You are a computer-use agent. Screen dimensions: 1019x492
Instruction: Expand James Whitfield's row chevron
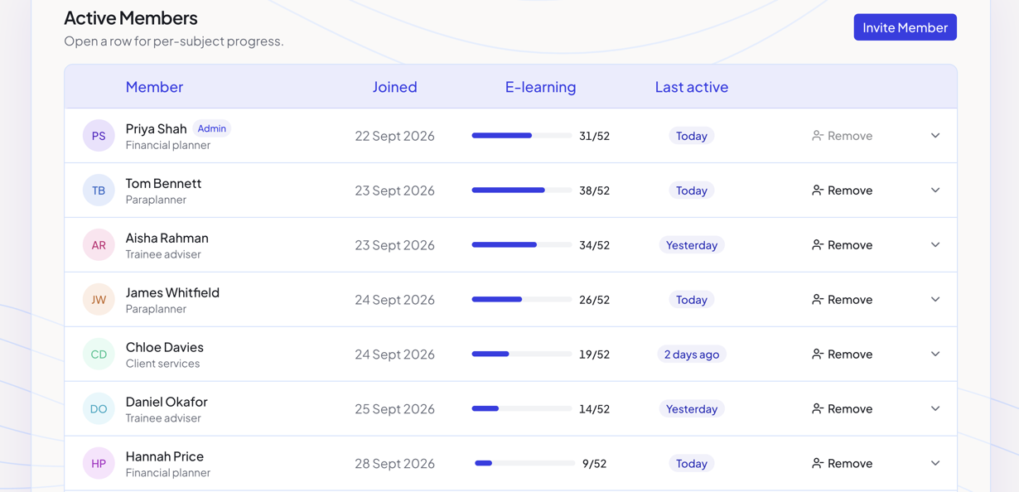(935, 300)
